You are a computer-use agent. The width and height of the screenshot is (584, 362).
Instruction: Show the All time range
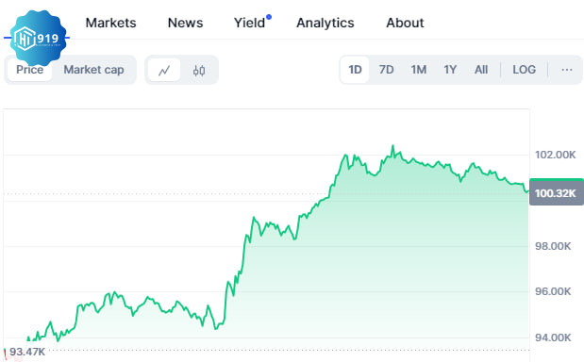click(x=481, y=70)
